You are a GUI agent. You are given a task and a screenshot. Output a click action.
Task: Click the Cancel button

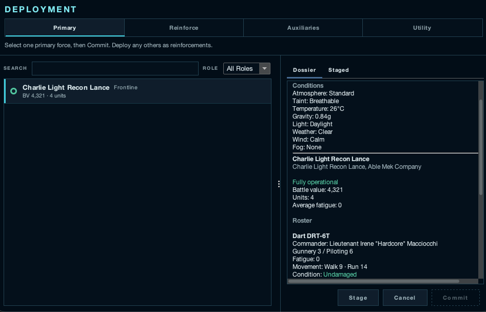[405, 298]
